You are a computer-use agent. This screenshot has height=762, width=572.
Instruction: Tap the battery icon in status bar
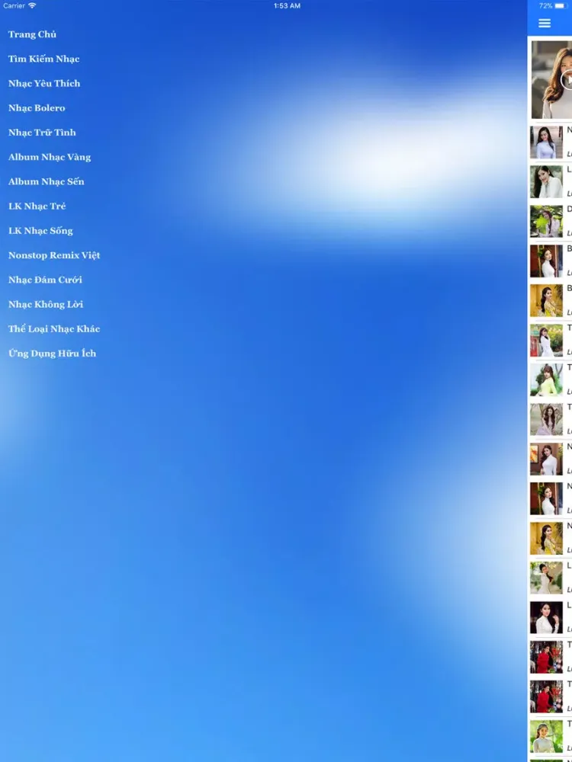[562, 5]
